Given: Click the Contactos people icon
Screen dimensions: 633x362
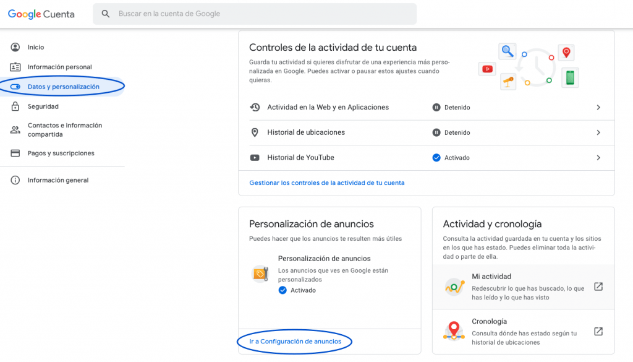Looking at the screenshot, I should click(15, 130).
